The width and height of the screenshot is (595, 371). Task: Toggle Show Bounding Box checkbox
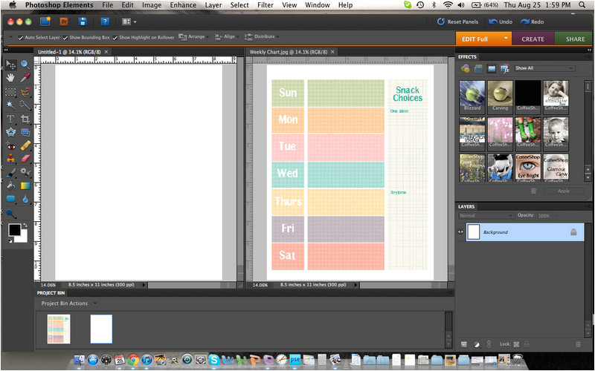65,38
